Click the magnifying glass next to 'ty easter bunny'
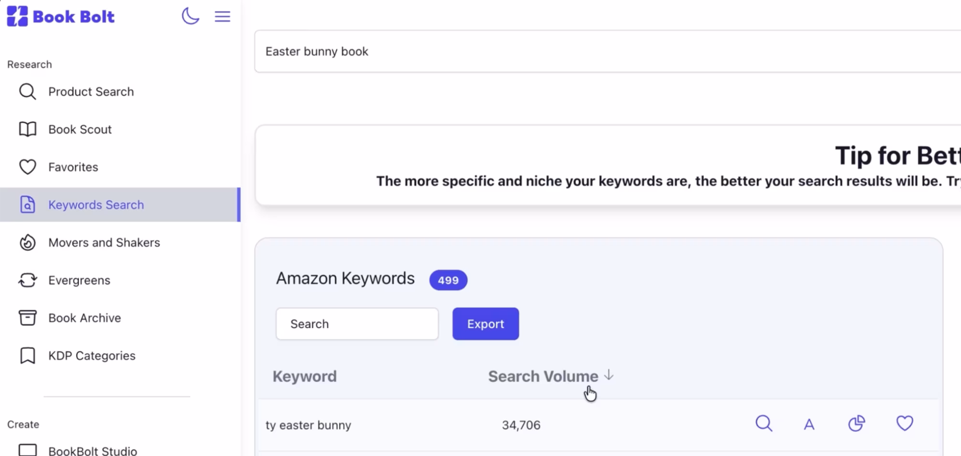Viewport: 961px width, 456px height. pyautogui.click(x=764, y=424)
